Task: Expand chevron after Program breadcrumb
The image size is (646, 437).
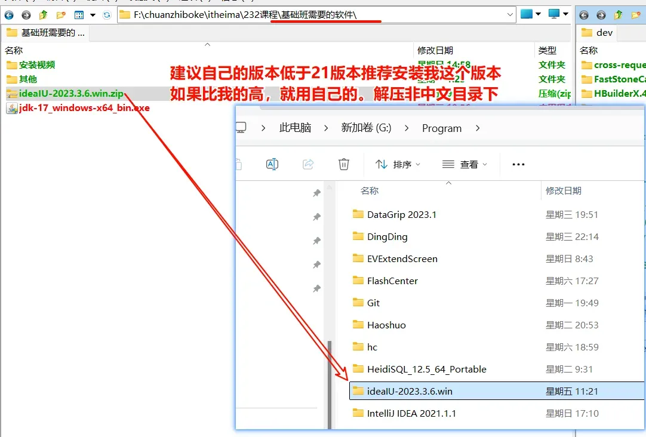Action: (478, 128)
